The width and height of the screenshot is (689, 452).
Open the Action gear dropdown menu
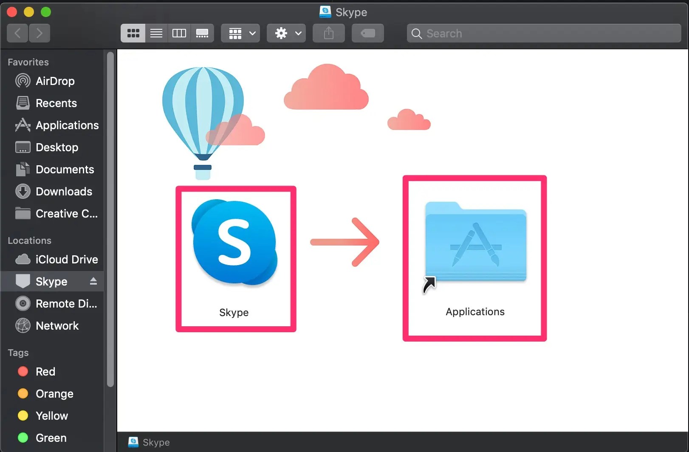[x=287, y=33]
